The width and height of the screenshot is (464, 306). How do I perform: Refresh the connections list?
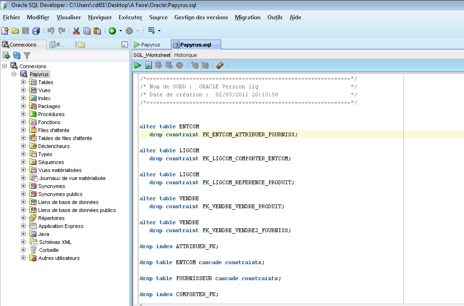click(16, 55)
